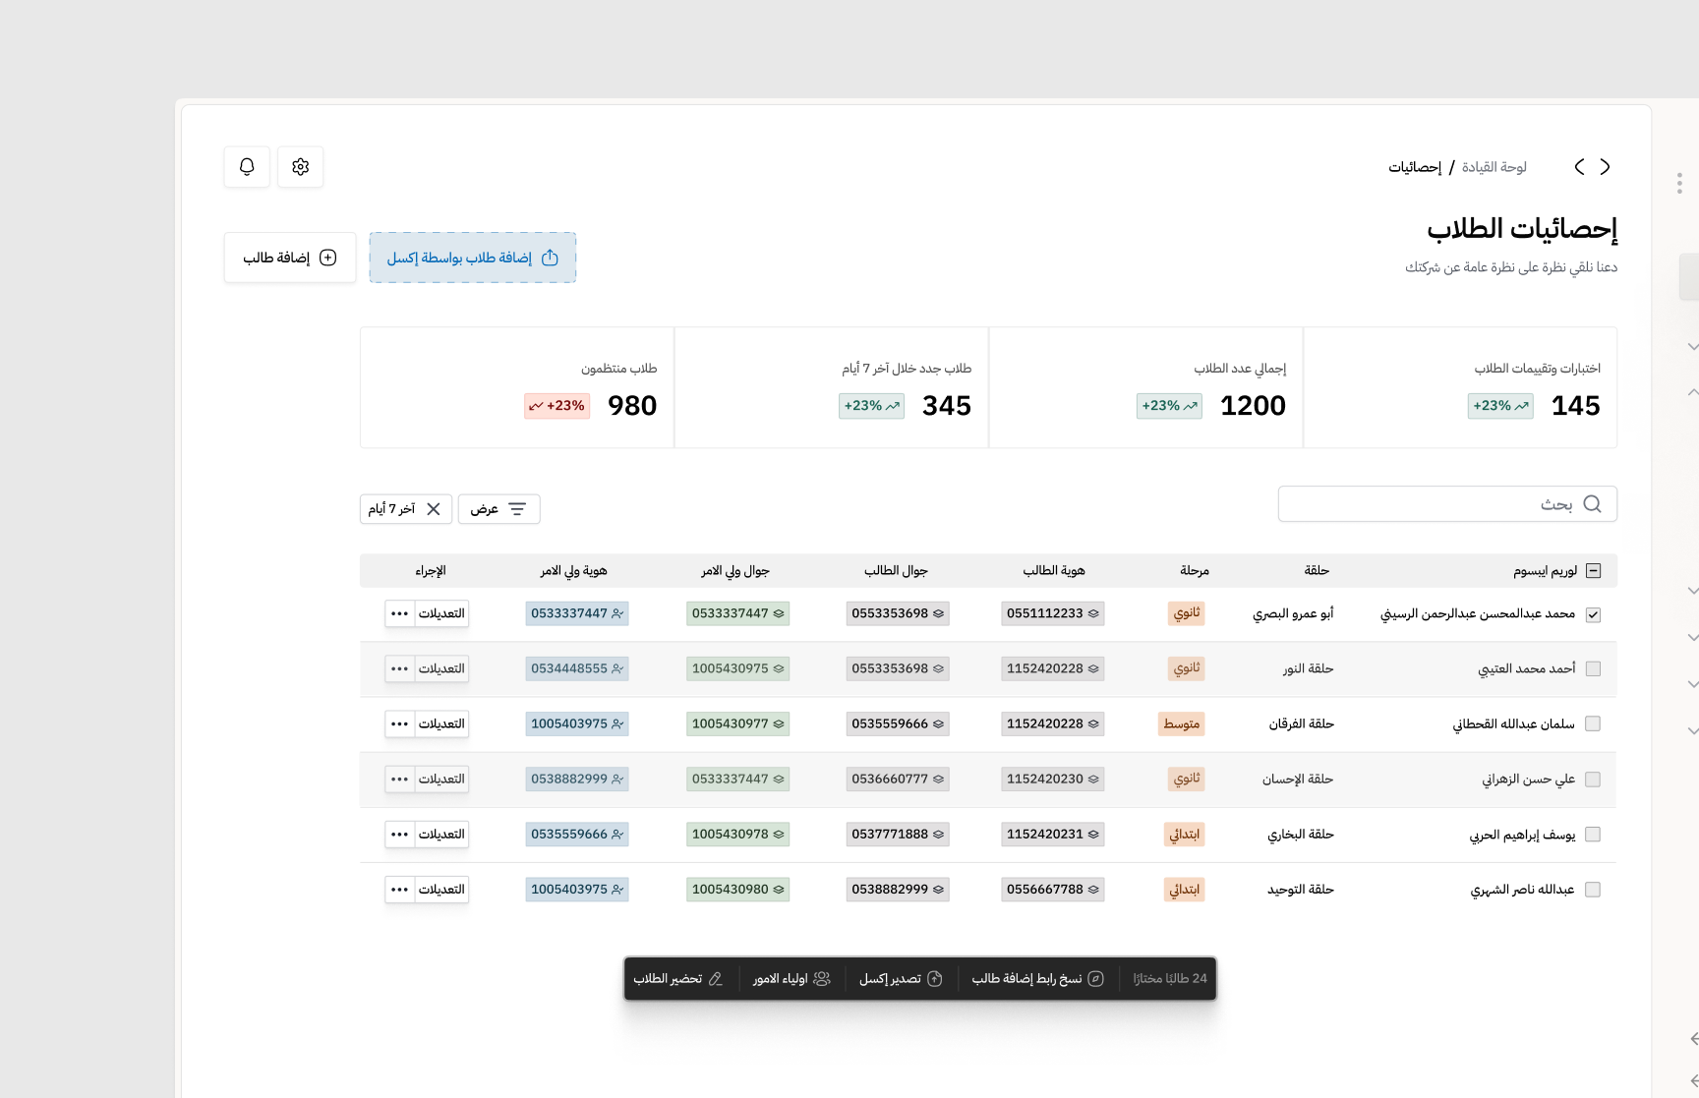Click the notification bell icon
Screen dimensions: 1699x1098
click(246, 166)
